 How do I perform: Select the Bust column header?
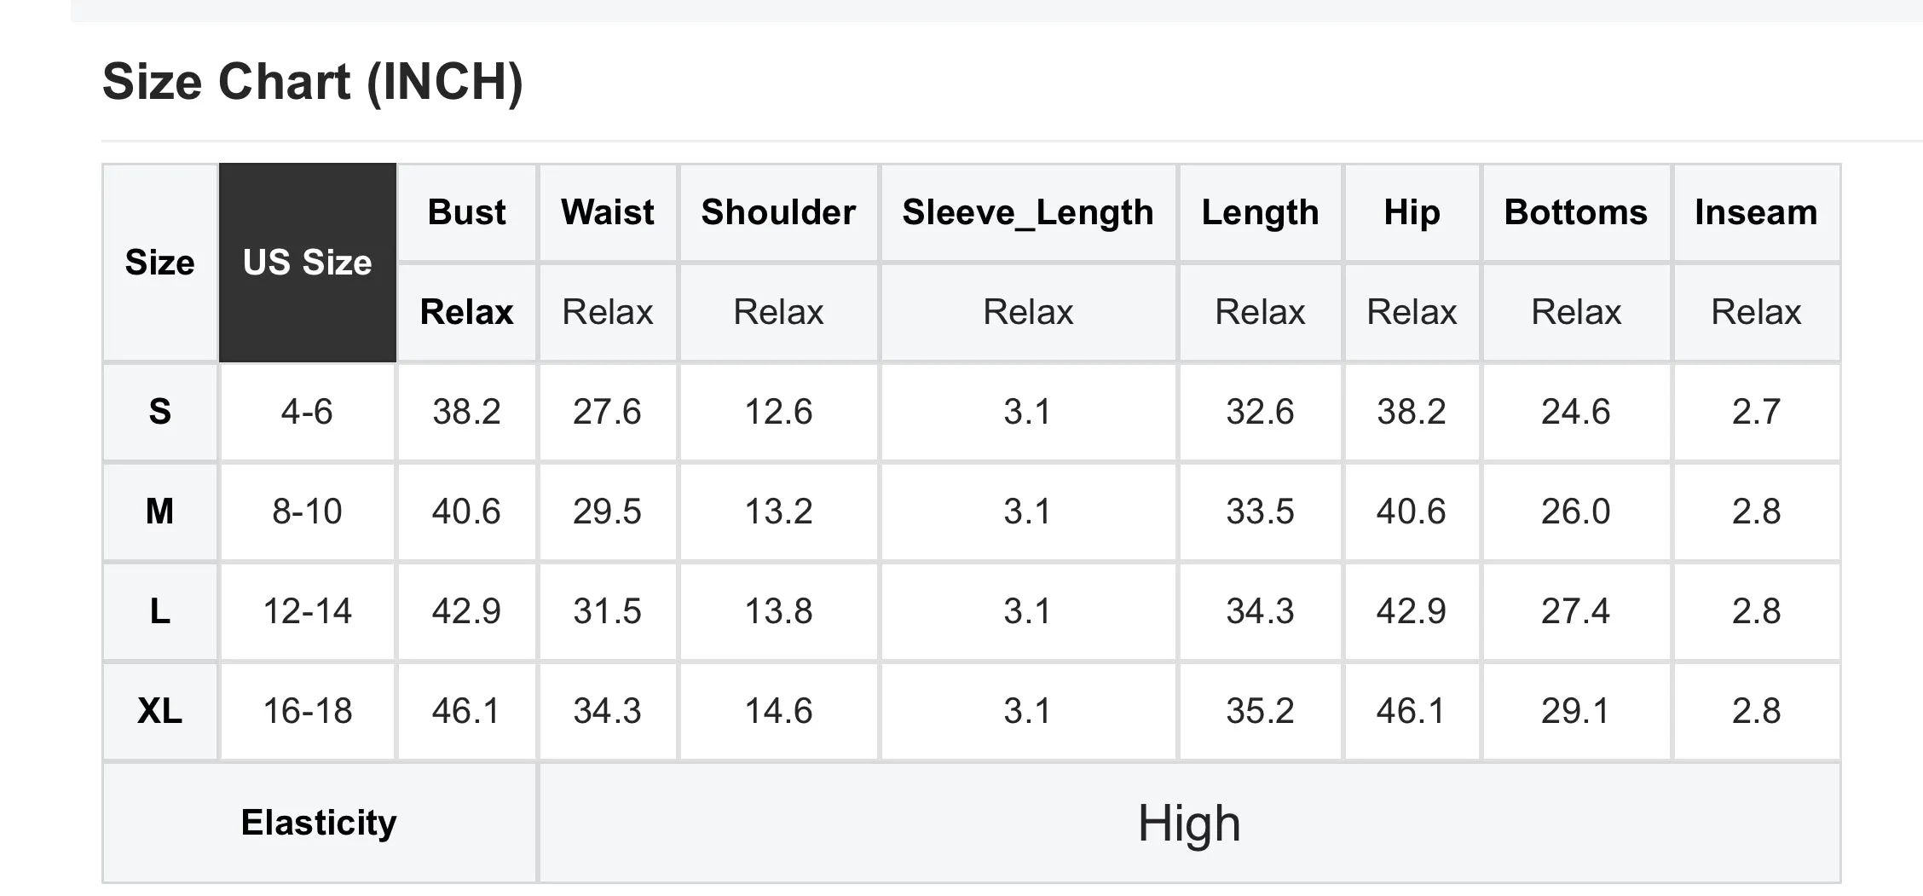(x=467, y=212)
